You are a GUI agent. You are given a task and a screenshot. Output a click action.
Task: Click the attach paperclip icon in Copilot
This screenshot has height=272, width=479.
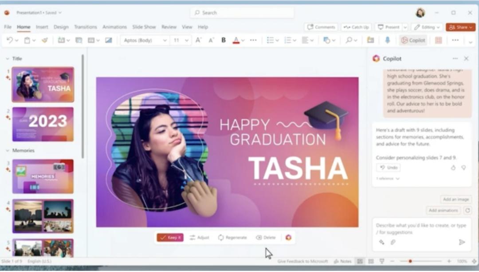coord(393,242)
